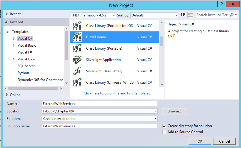Select the 'Silverlight Application' template name
The height and width of the screenshot is (148, 241).
click(x=103, y=60)
